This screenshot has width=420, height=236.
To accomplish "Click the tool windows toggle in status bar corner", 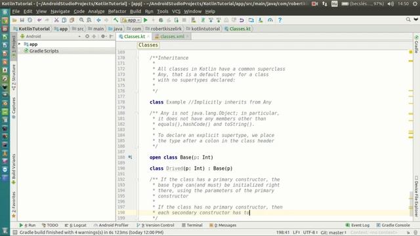I will pyautogui.click(x=15, y=233).
